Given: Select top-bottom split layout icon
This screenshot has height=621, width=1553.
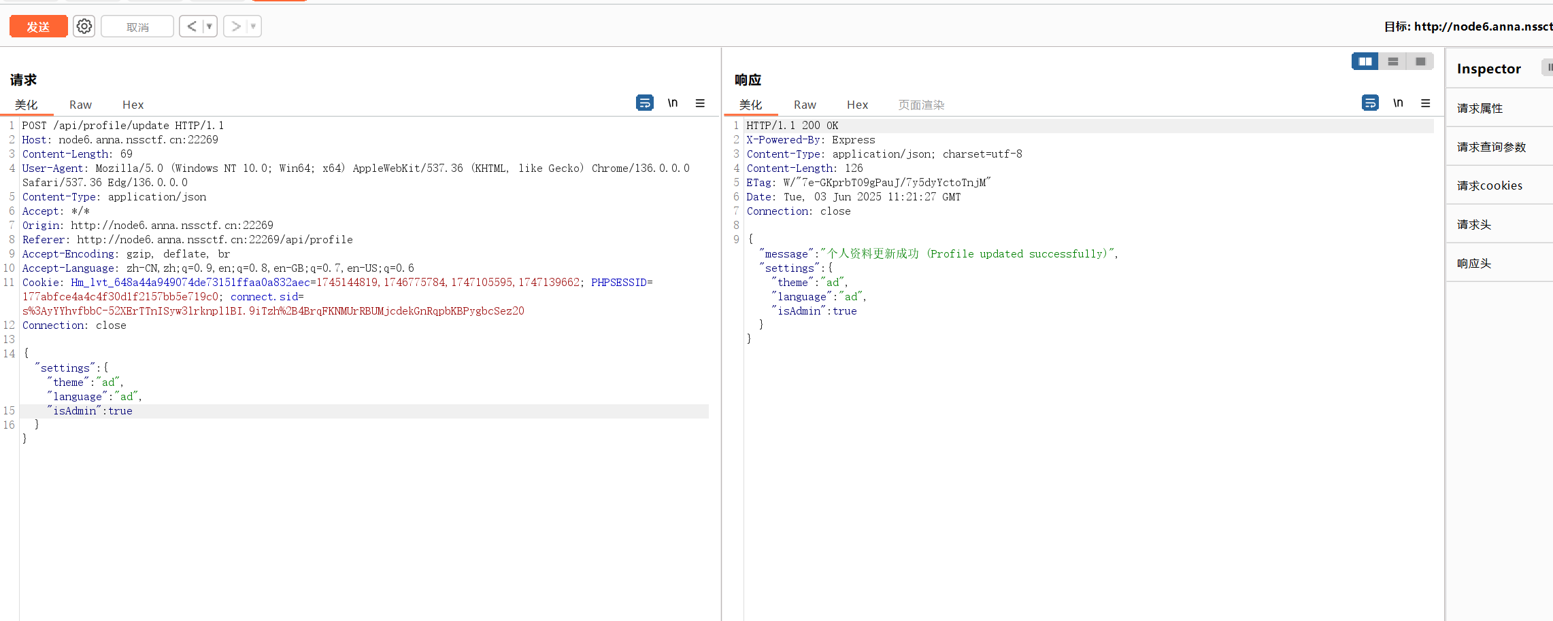Looking at the screenshot, I should click(x=1393, y=61).
